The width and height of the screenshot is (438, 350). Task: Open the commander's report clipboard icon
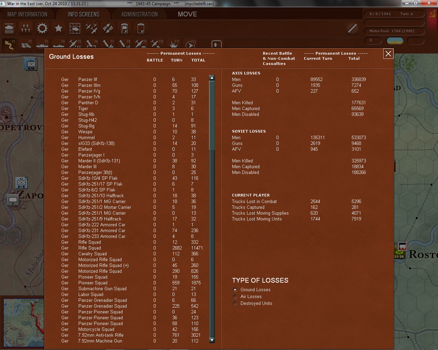pyautogui.click(x=124, y=28)
